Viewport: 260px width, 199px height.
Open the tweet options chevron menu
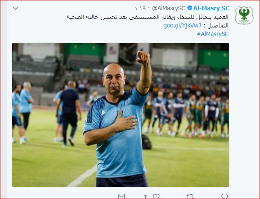15,8
